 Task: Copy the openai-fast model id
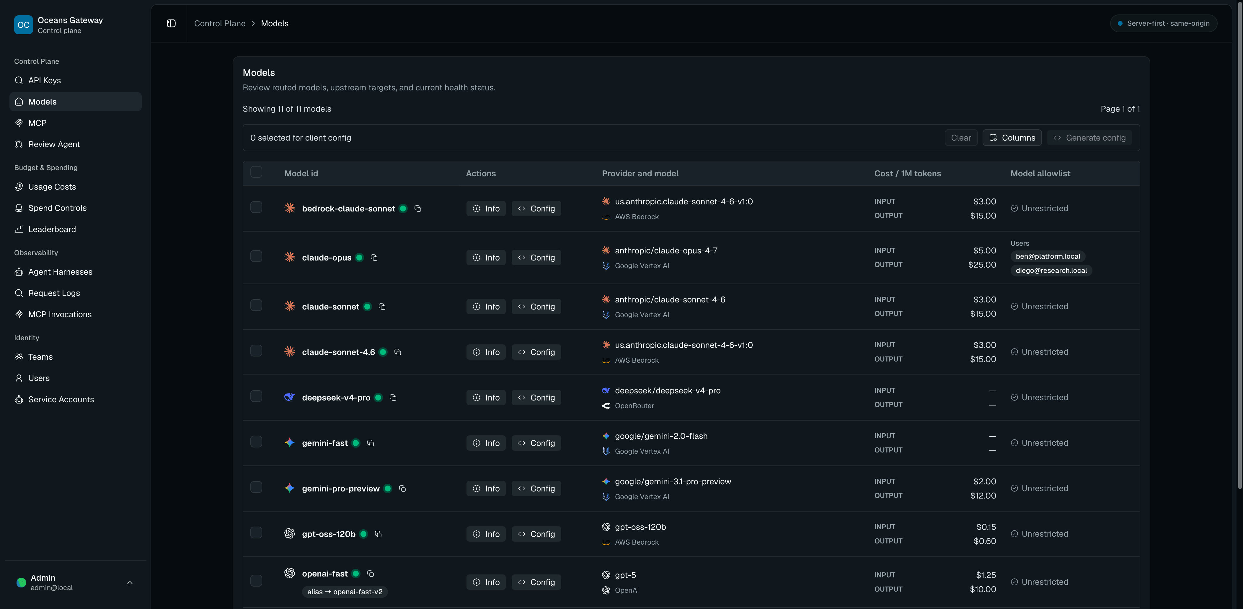pos(371,573)
